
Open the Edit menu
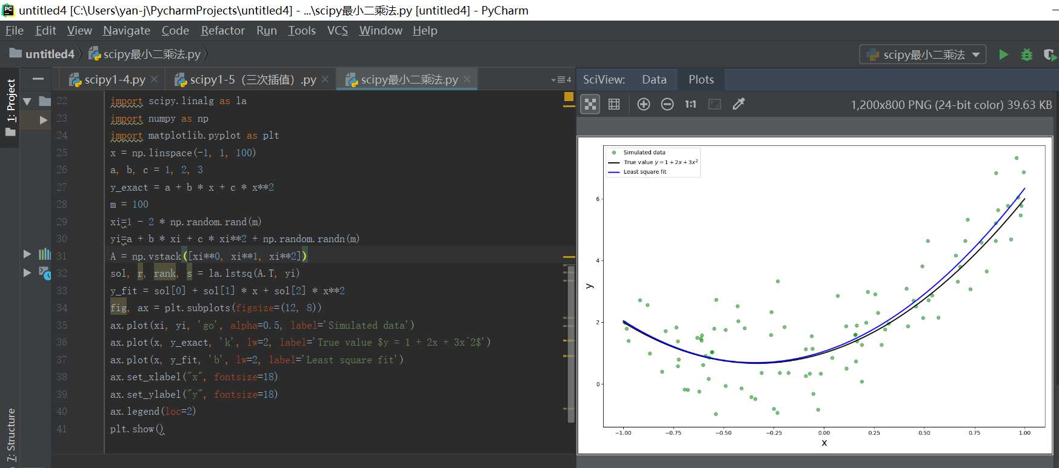tap(45, 30)
